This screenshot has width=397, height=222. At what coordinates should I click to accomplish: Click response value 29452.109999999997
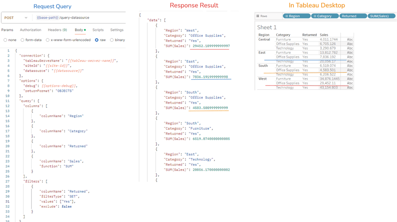[x=211, y=46]
